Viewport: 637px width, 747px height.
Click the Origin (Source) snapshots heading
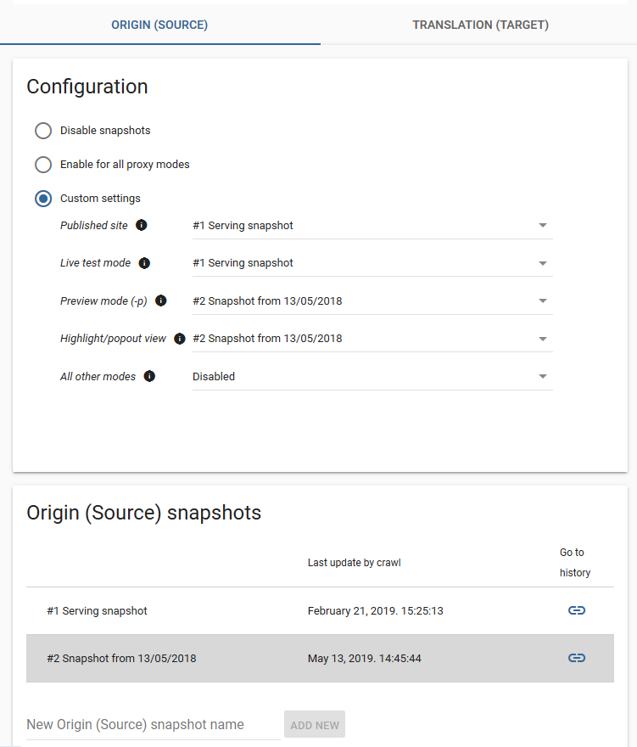(144, 513)
